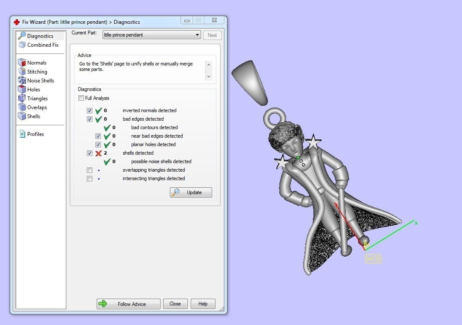Image resolution: width=462 pixels, height=325 pixels.
Task: Click the Overlaps icon
Action: click(22, 107)
